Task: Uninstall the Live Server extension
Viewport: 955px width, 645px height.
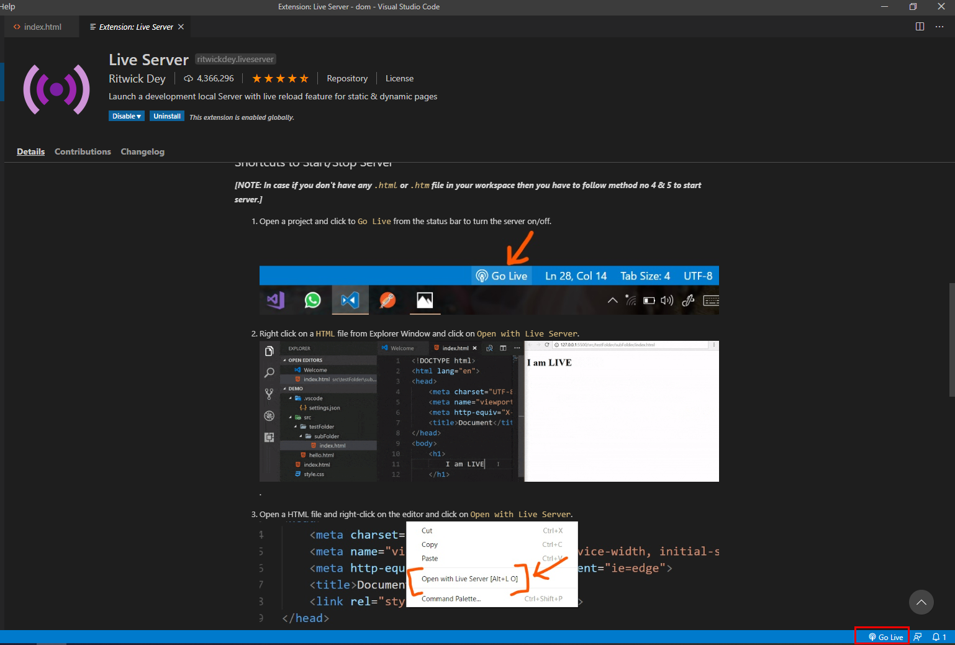Action: pos(167,116)
